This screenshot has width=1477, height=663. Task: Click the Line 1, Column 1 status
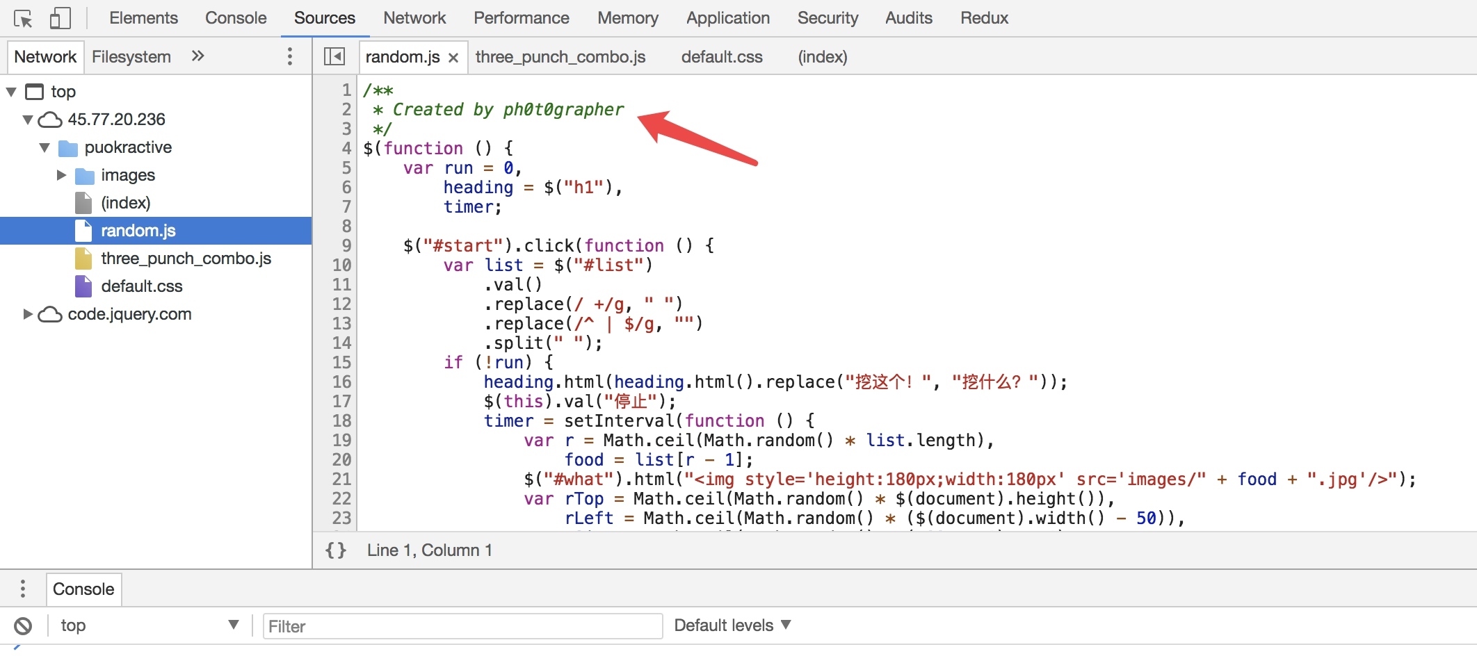[x=430, y=550]
